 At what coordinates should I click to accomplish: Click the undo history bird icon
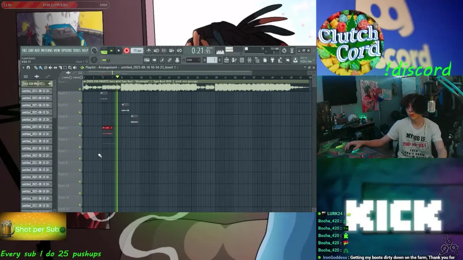pyautogui.click(x=288, y=60)
